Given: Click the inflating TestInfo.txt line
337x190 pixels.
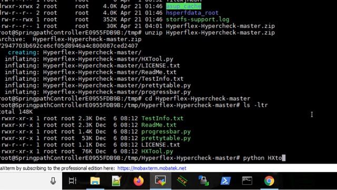Looking at the screenshot, I should click(94, 79).
